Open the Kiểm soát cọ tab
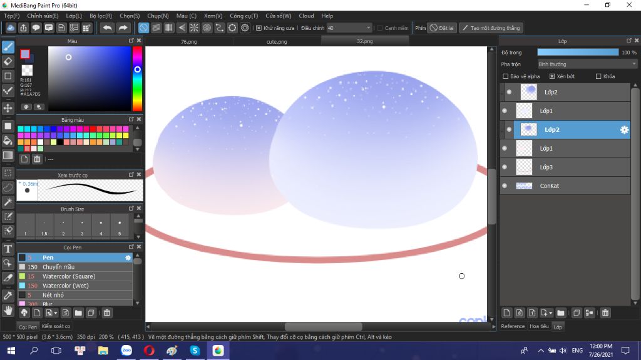This screenshot has width=641, height=360. (x=56, y=326)
